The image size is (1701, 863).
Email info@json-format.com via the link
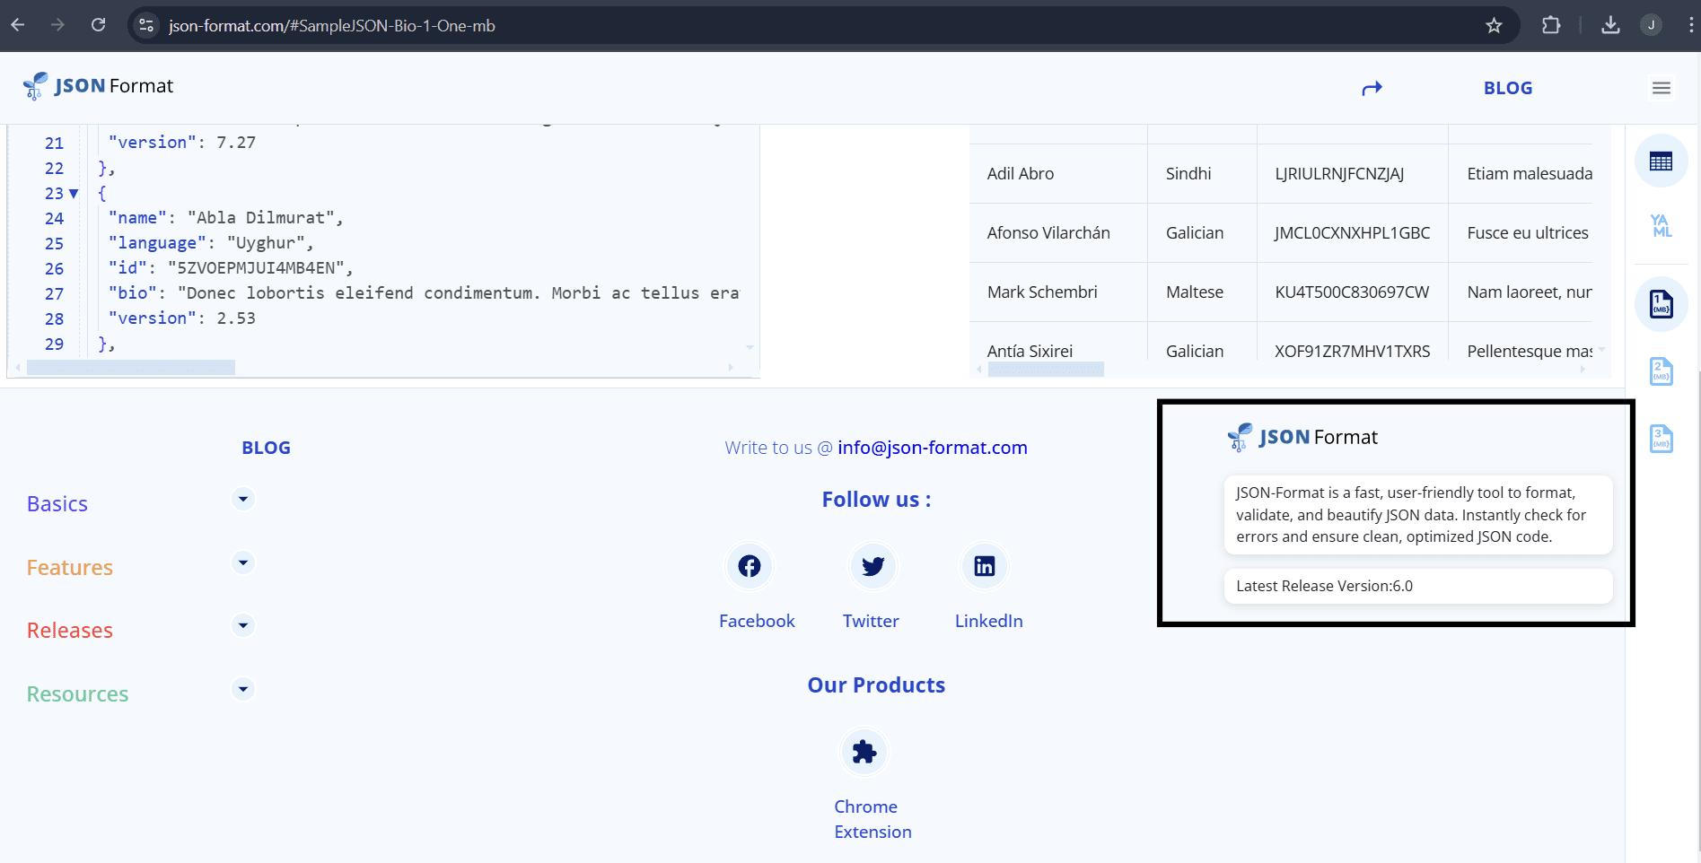(x=932, y=447)
